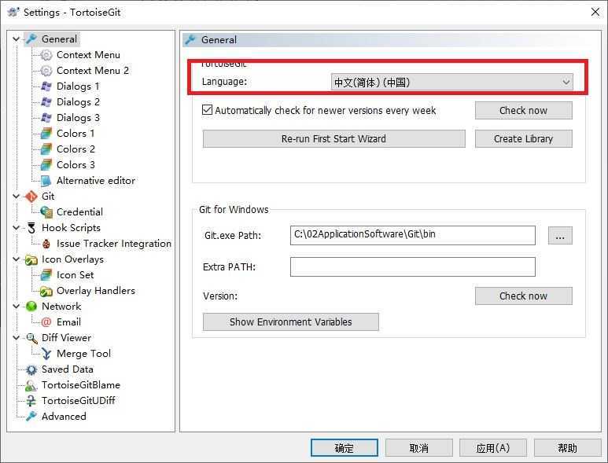Click the Overlay Handlers folder icon
This screenshot has height=463, width=608.
pos(46,291)
